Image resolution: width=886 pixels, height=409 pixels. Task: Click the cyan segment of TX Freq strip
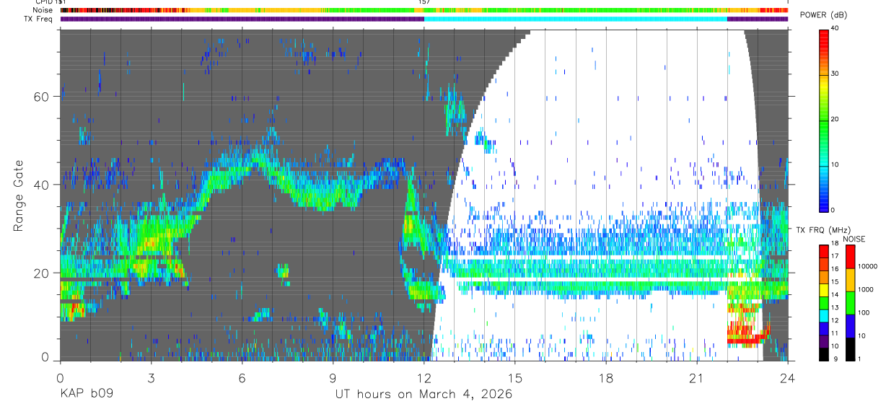point(576,19)
